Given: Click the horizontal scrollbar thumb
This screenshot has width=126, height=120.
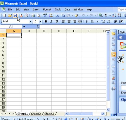Looking at the screenshot, I should tap(81, 114).
